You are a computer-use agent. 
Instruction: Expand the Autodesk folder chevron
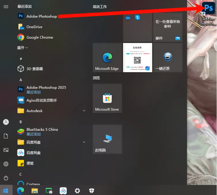click(x=84, y=111)
